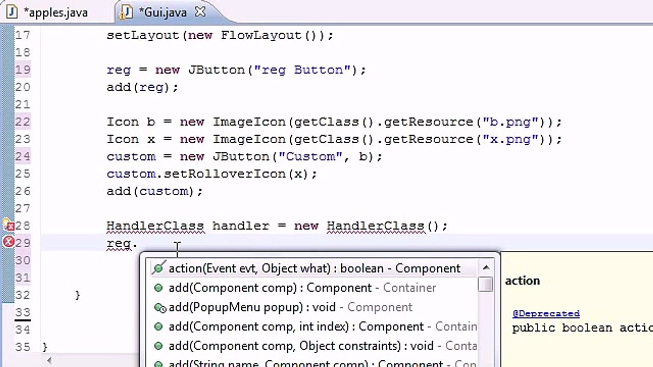Click deprecated method icon beside action suggestion
The width and height of the screenshot is (653, 367).
pyautogui.click(x=159, y=268)
